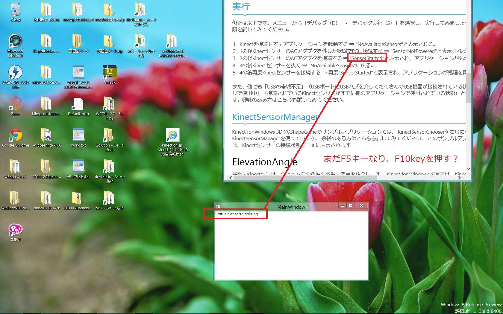This screenshot has width=503, height=314.
Task: Select the ★Windows 8 Release Preview folder
Action: click(172, 46)
